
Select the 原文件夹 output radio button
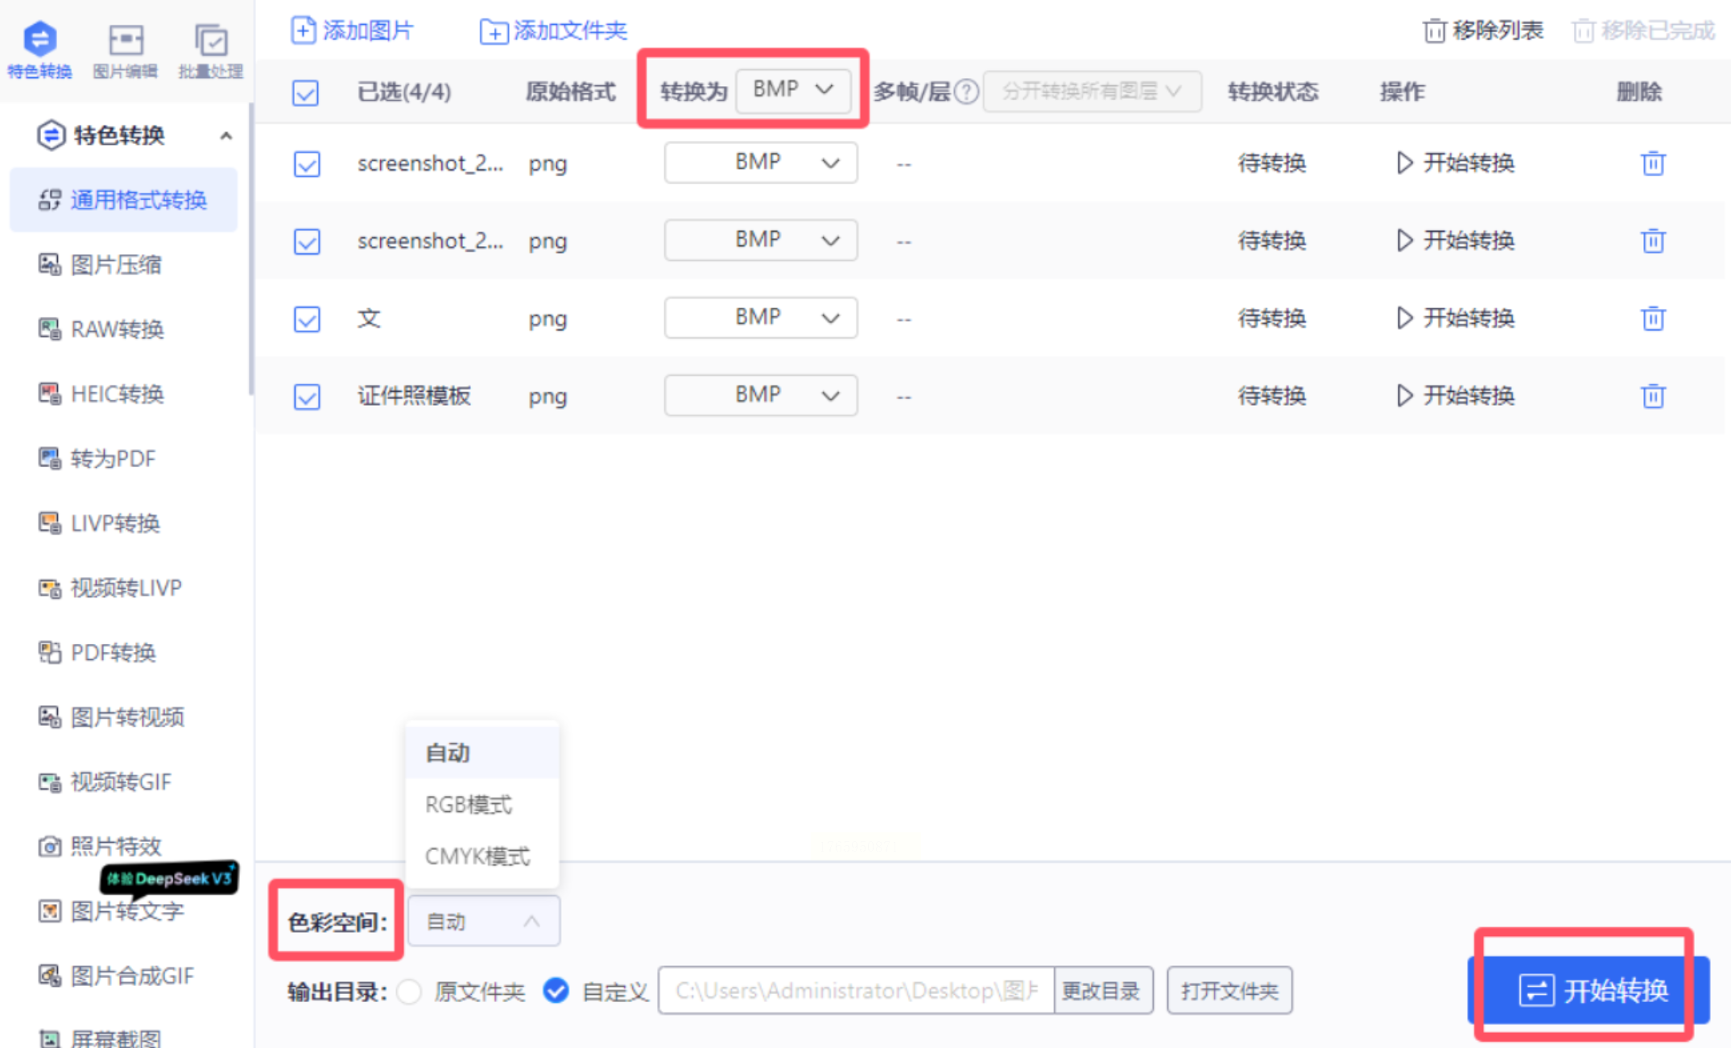(x=410, y=991)
